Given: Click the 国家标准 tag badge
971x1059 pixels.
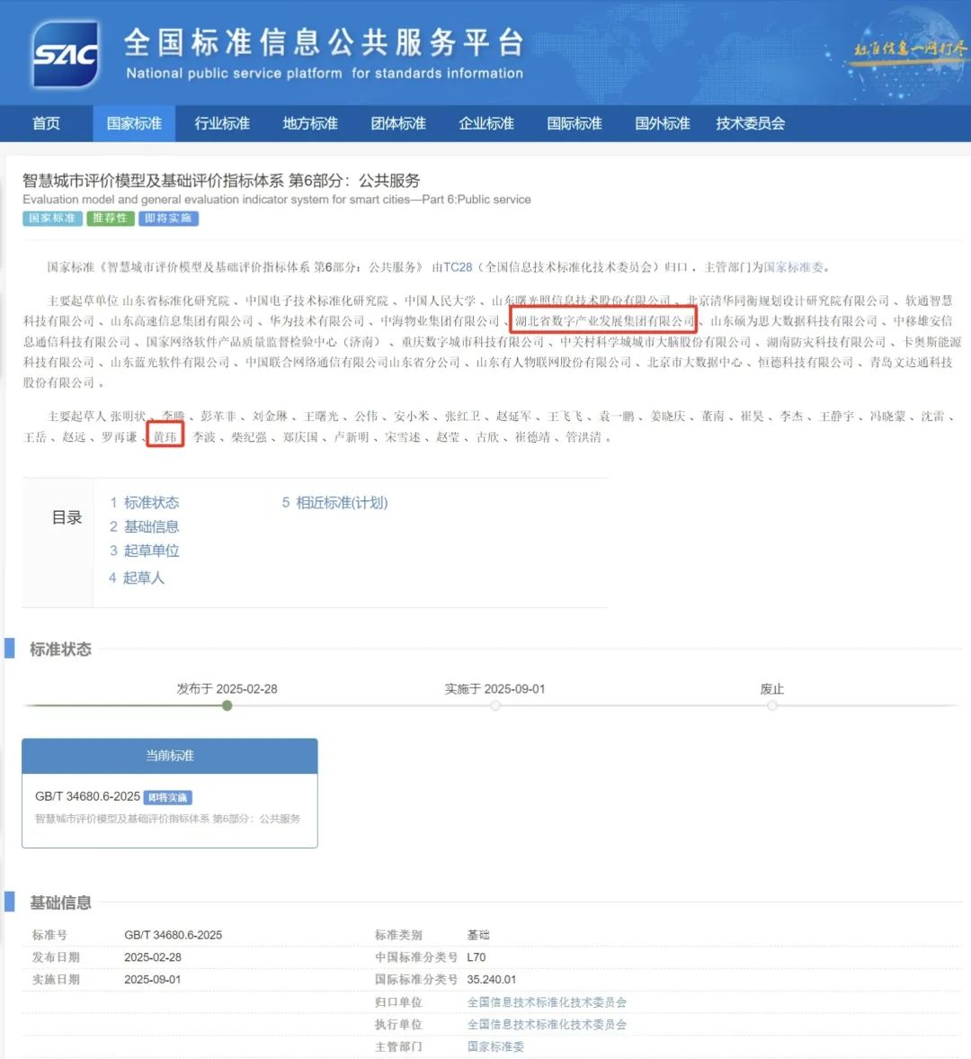Looking at the screenshot, I should (x=53, y=218).
